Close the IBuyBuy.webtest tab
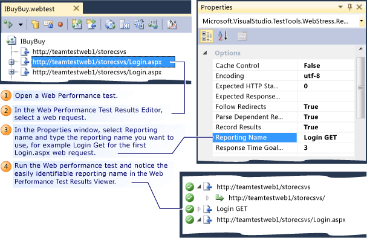 tap(76, 8)
